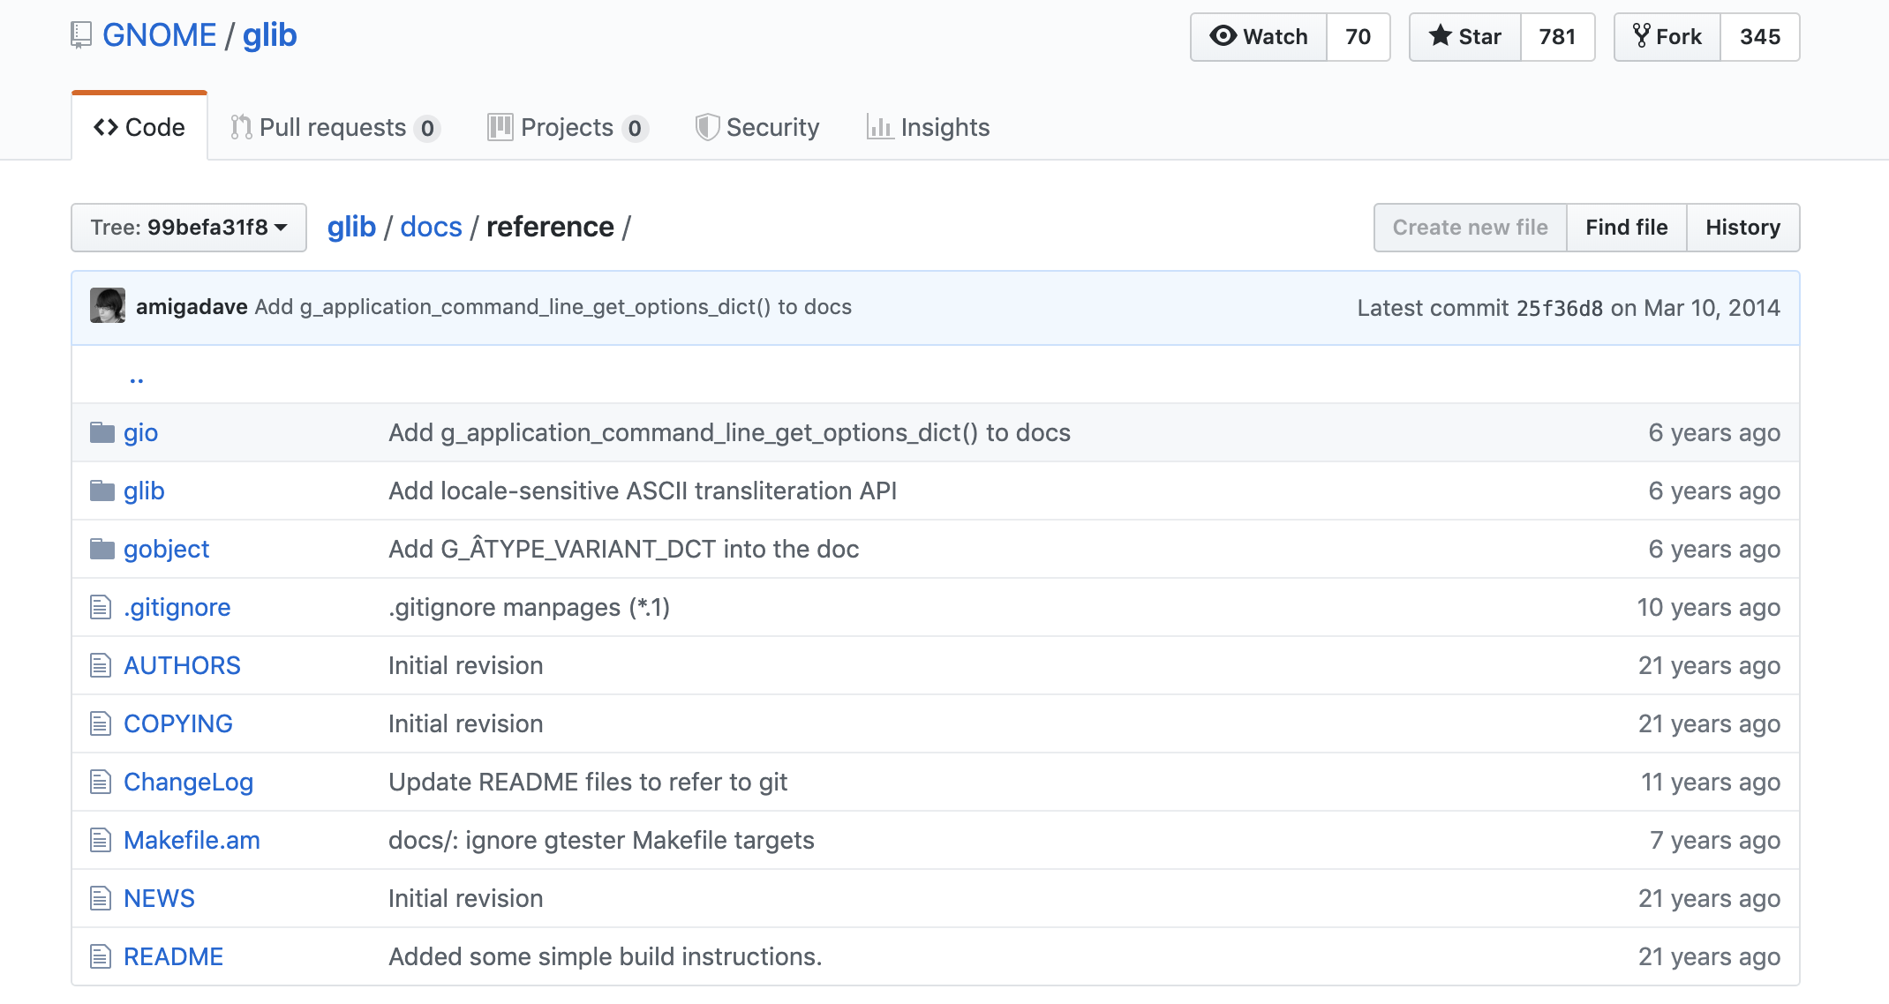
Task: Open 'Add locale-sensitive ASCII transliteration API' commit
Action: 643,491
